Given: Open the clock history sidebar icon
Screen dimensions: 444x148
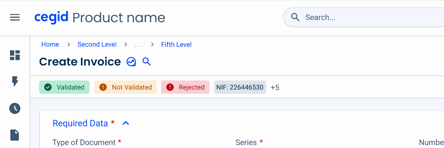Looking at the screenshot, I should click(x=15, y=108).
